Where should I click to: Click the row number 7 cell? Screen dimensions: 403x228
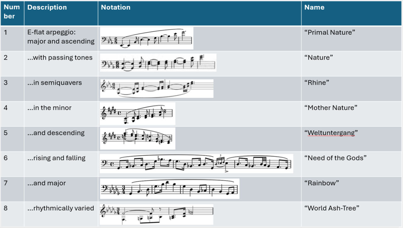[12, 189]
